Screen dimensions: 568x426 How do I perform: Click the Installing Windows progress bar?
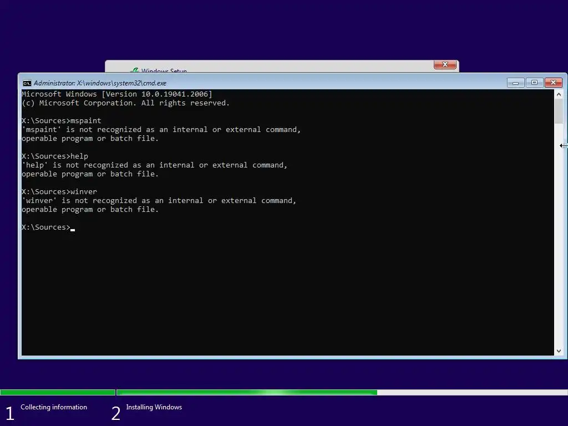[342, 392]
